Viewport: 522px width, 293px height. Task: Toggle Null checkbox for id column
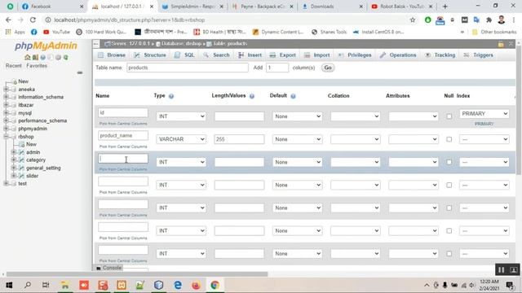click(449, 116)
